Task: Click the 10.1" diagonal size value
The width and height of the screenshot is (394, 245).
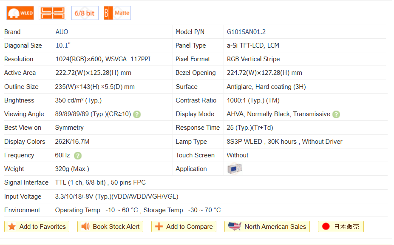Action: click(63, 46)
